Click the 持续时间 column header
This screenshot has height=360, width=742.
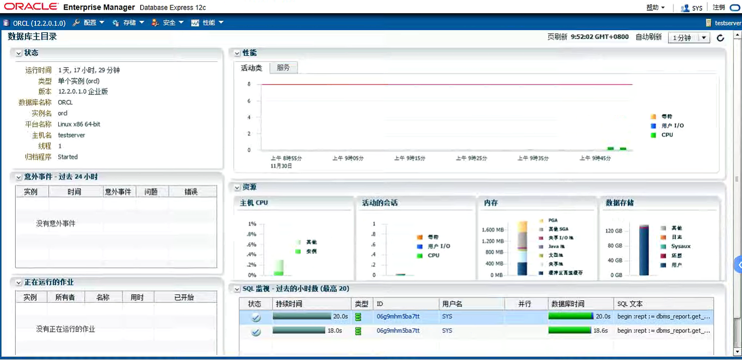point(311,304)
